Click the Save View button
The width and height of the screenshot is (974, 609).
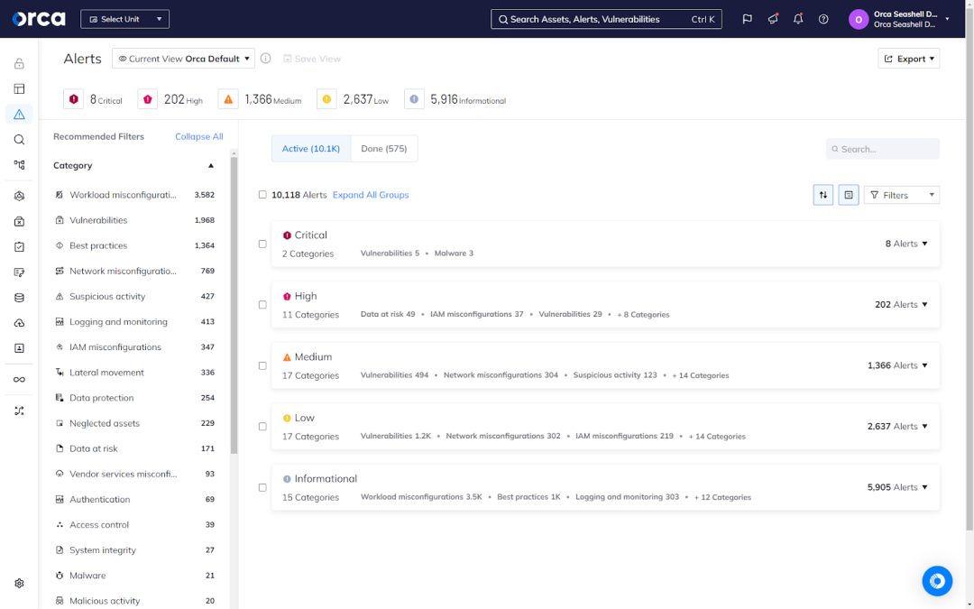(312, 59)
